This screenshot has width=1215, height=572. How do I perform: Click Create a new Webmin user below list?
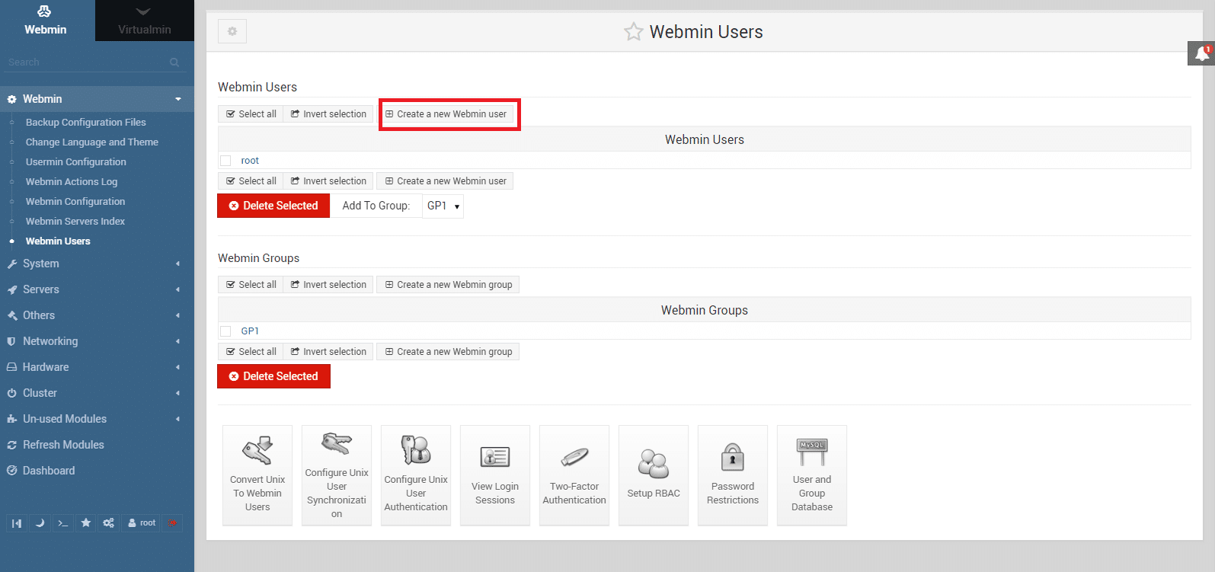[445, 181]
